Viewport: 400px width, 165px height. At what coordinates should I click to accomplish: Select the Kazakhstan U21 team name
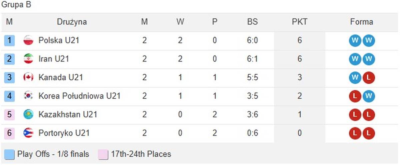pos(68,115)
